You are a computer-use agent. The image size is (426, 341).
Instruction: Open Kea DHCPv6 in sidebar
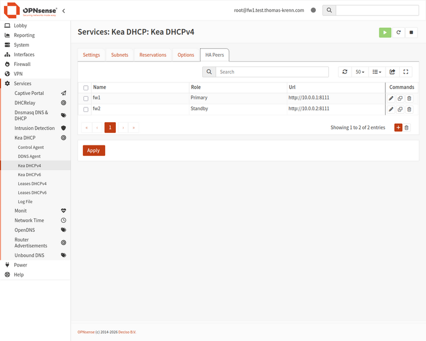point(30,174)
